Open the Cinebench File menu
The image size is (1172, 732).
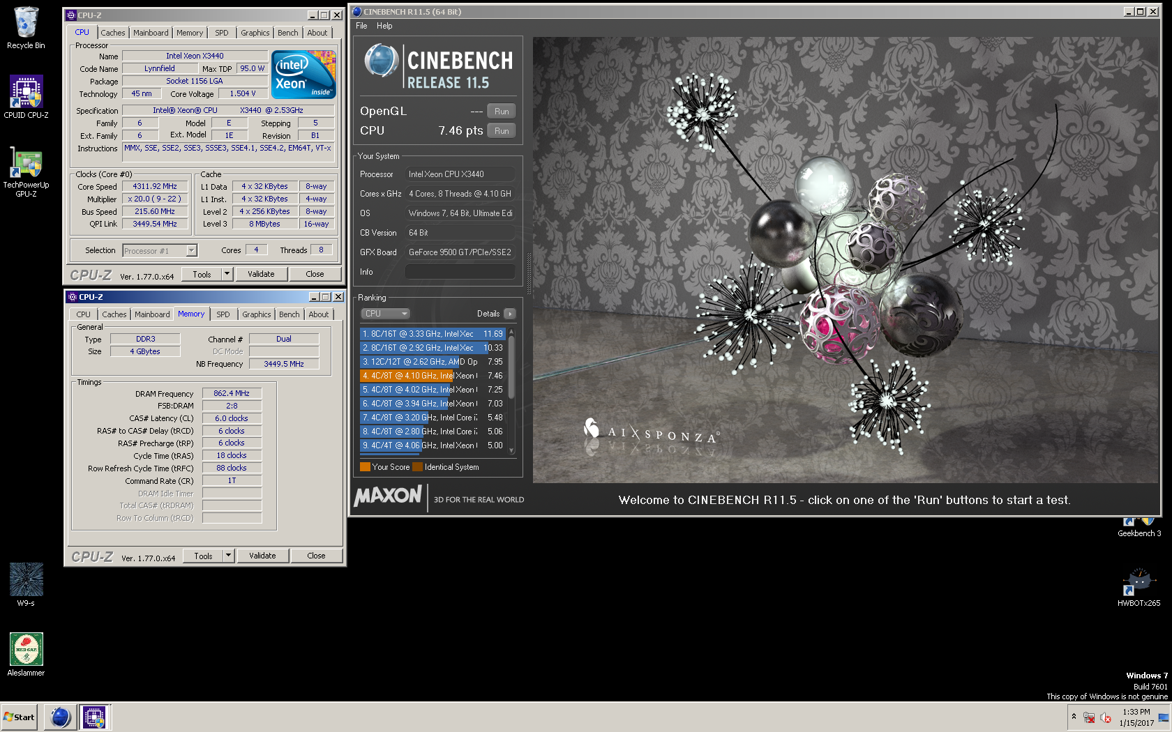[x=361, y=26]
